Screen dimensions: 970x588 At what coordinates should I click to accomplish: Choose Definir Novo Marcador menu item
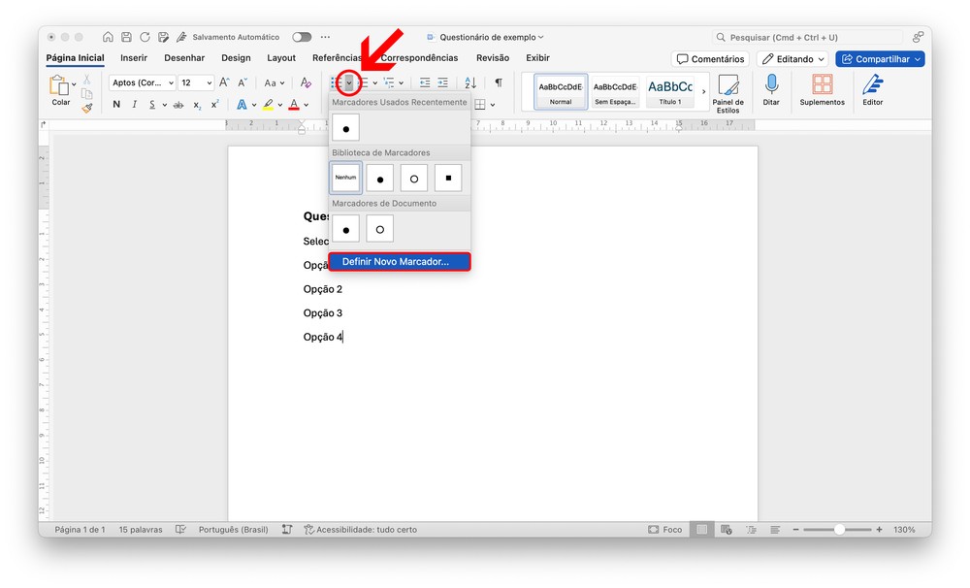pos(399,262)
